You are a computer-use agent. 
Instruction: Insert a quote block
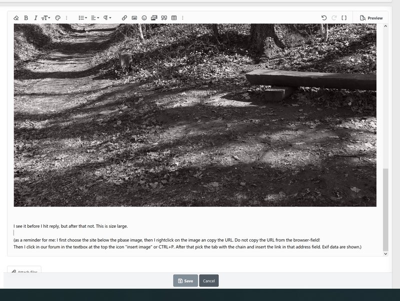coord(164,18)
